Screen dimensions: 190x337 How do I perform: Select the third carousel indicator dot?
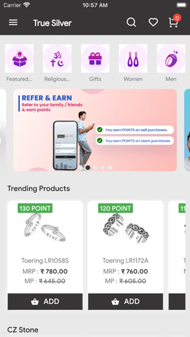tap(95, 168)
